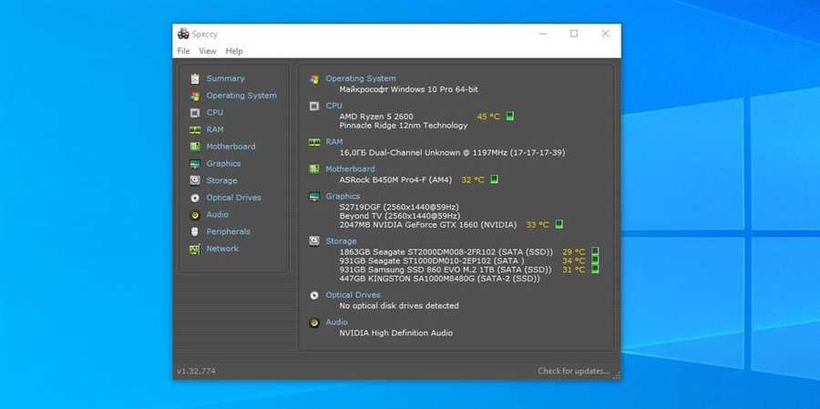View Network section from sidebar
The height and width of the screenshot is (409, 820).
click(x=223, y=249)
